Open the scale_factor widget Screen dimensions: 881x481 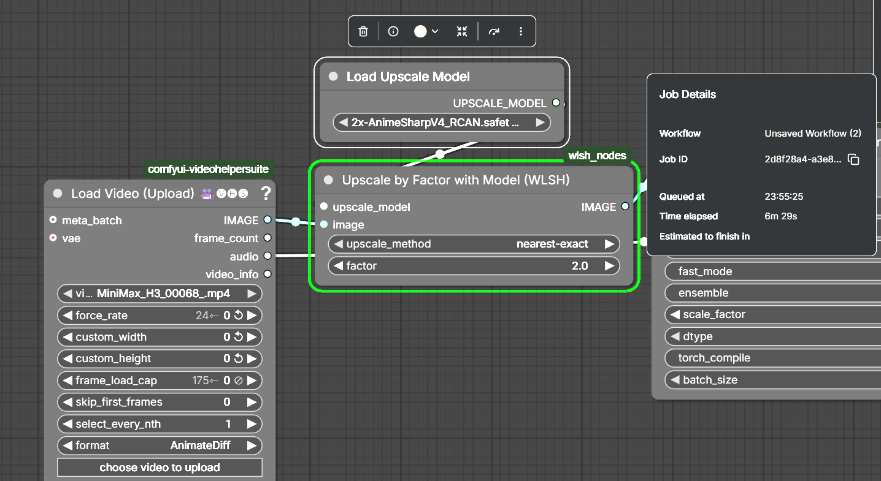(773, 314)
